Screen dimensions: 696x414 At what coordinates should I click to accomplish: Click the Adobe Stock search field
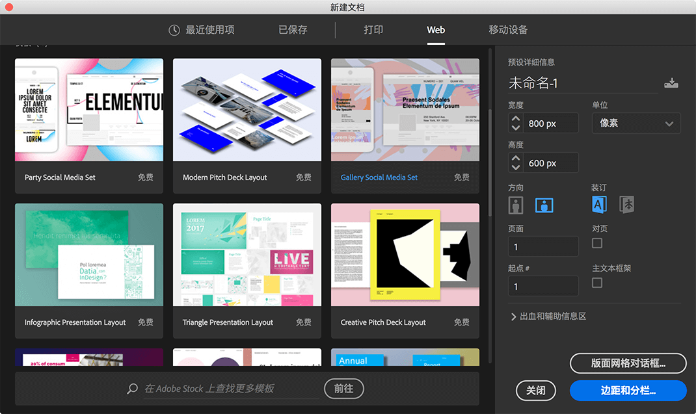point(232,389)
